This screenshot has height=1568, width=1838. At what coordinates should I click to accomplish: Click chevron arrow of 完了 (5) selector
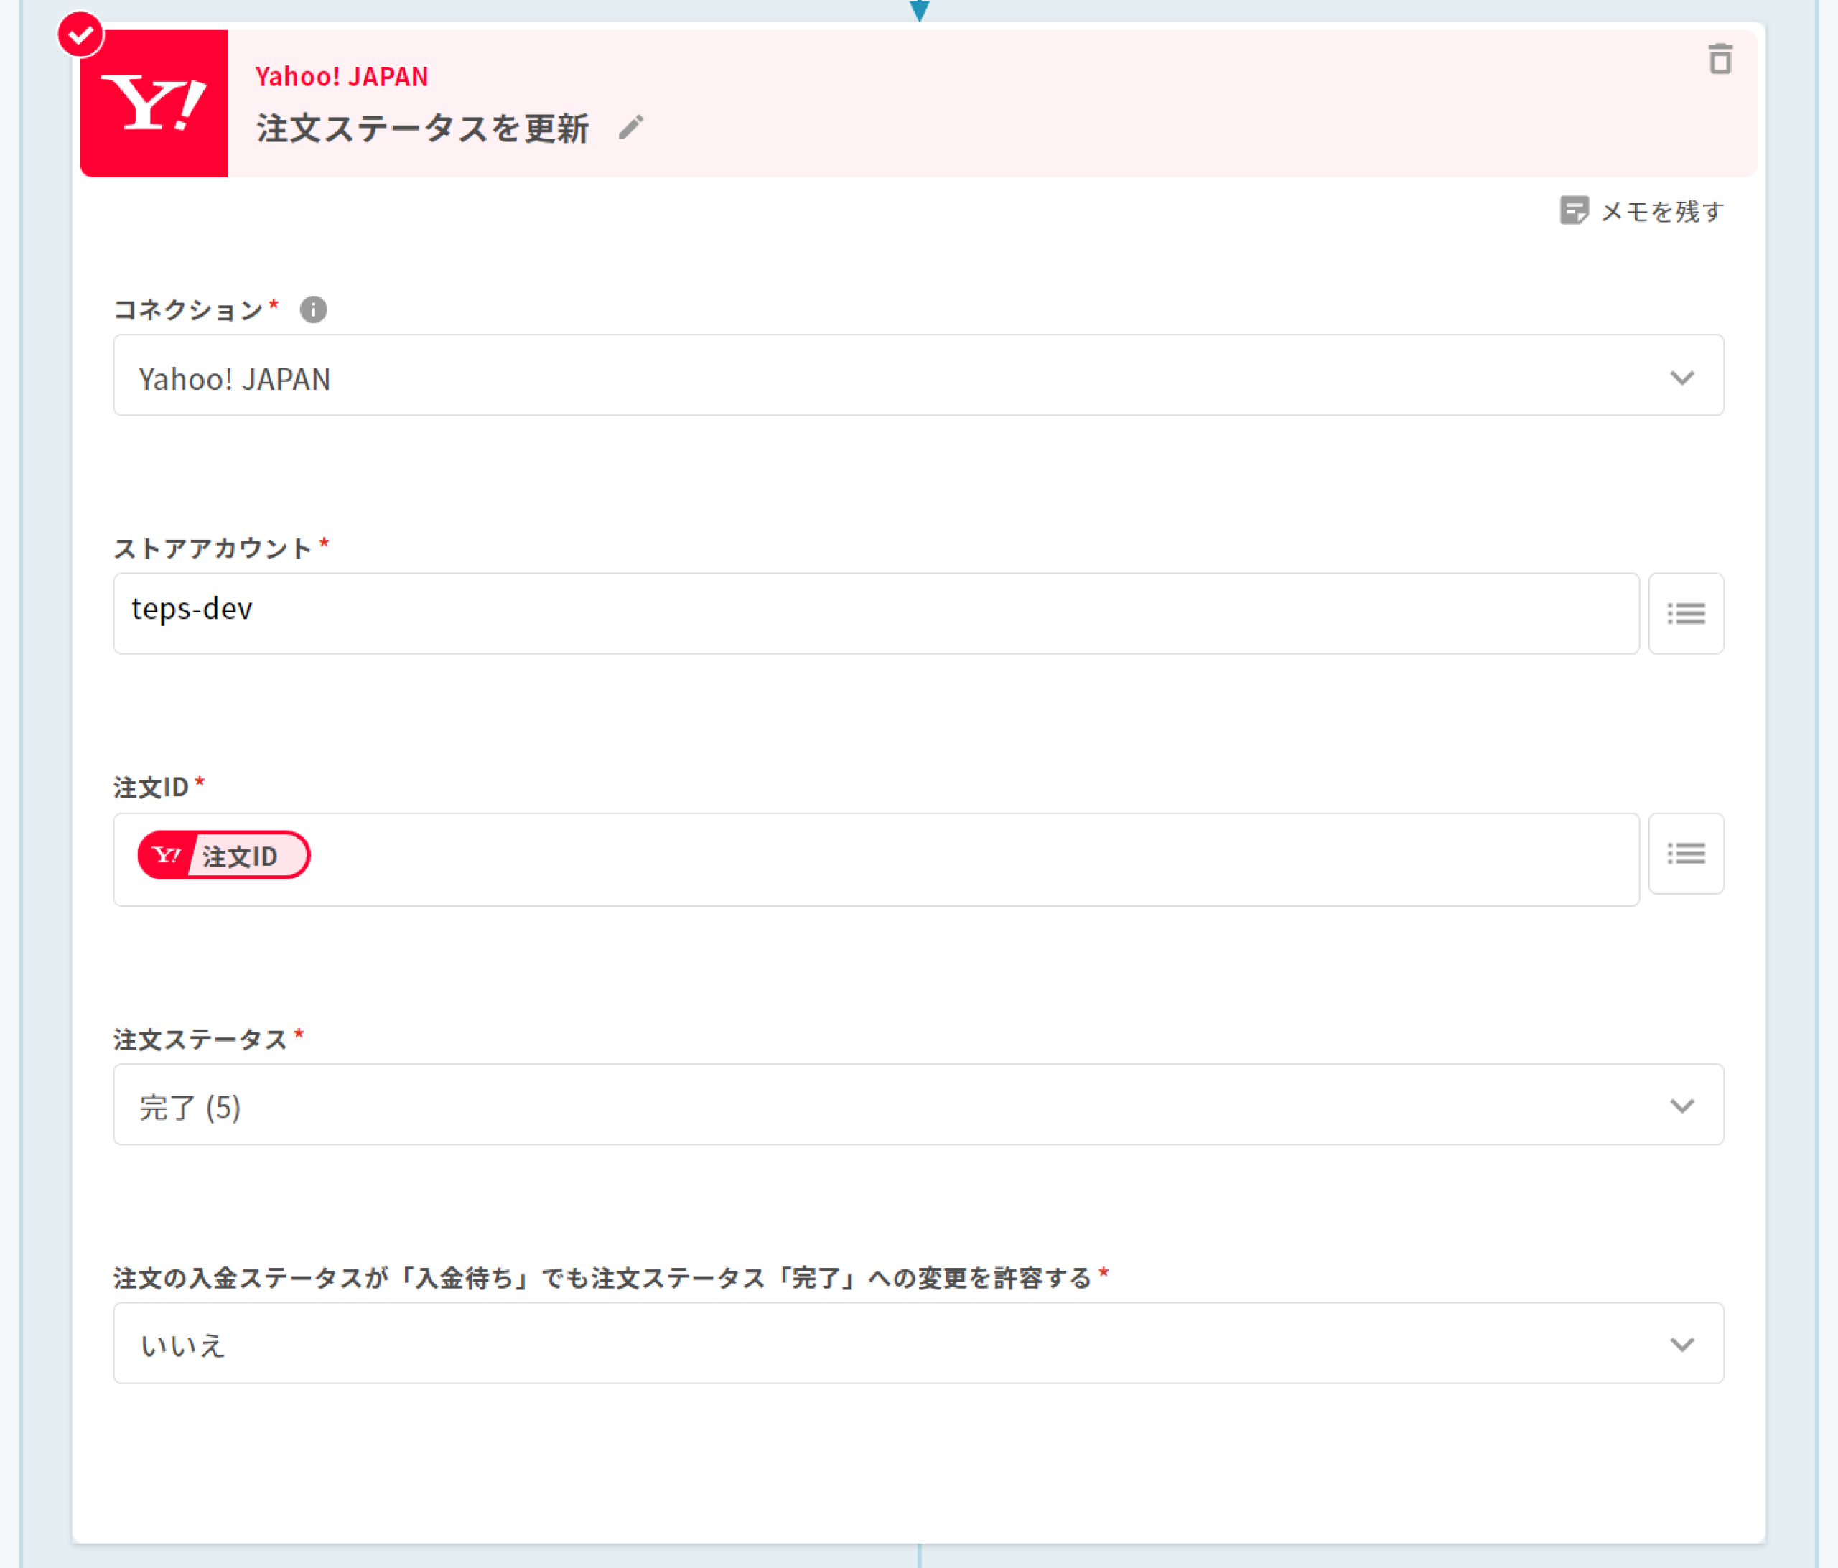click(1682, 1106)
